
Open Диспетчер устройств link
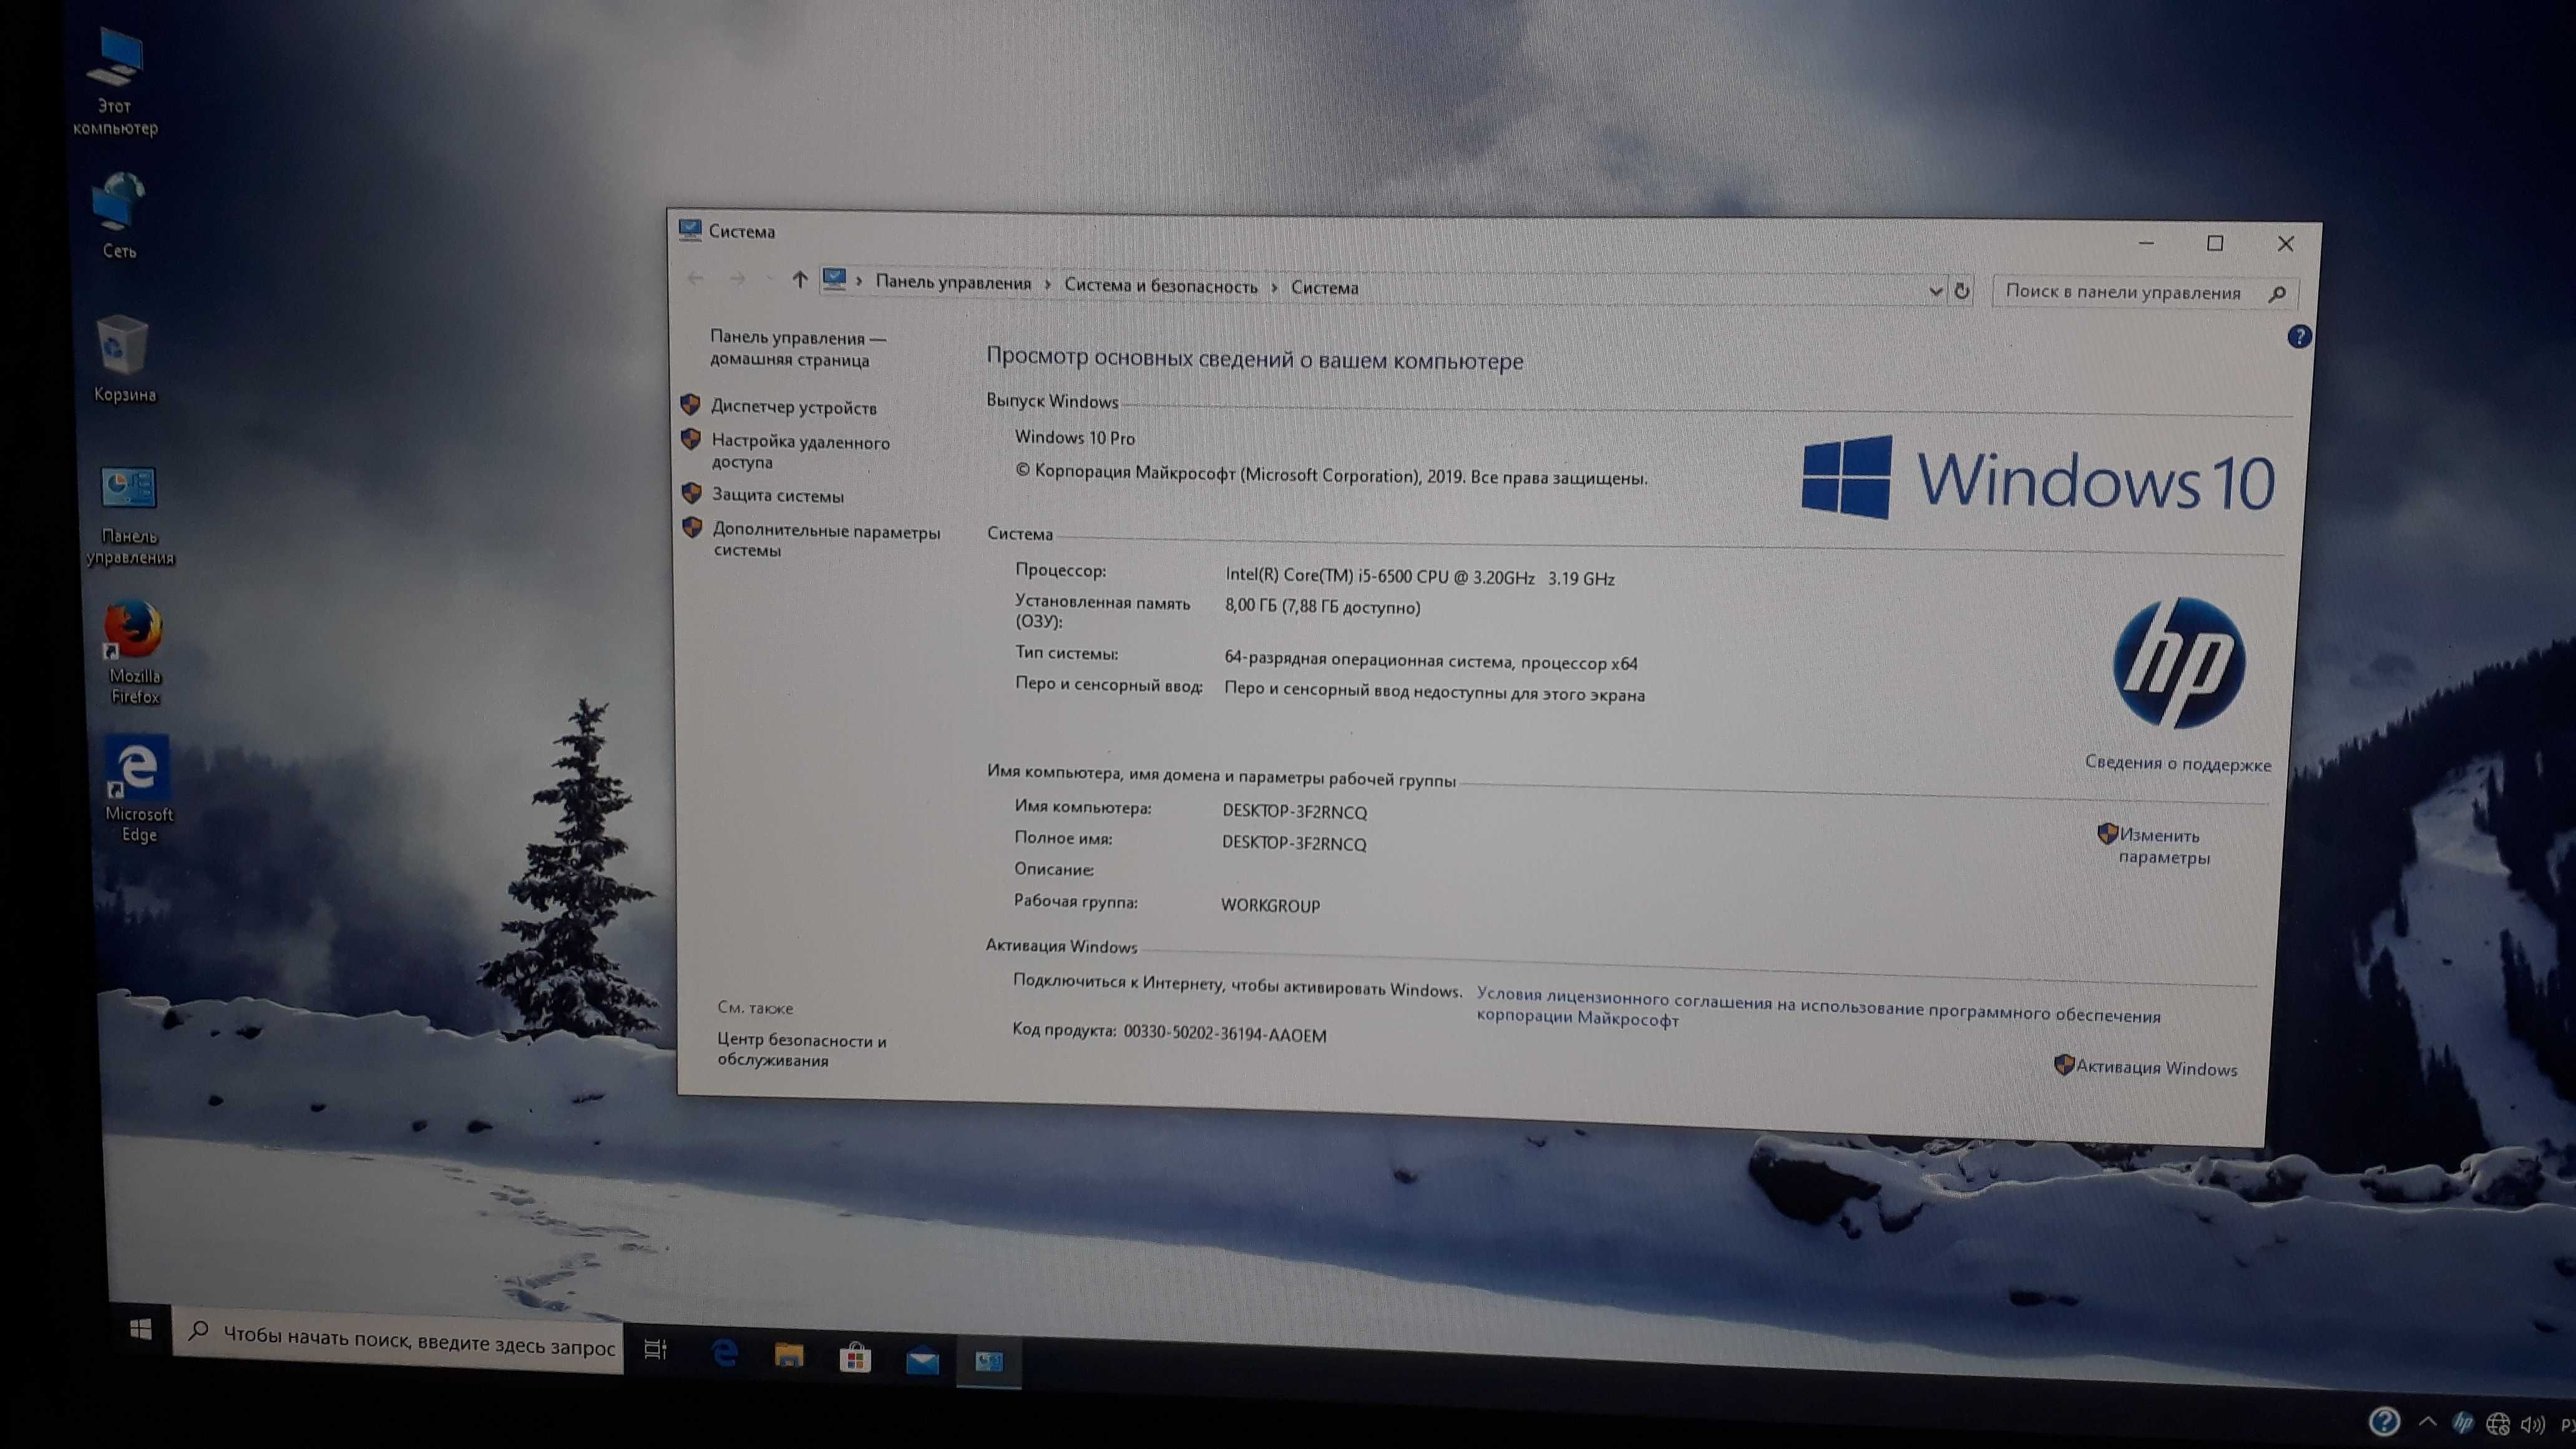[793, 407]
